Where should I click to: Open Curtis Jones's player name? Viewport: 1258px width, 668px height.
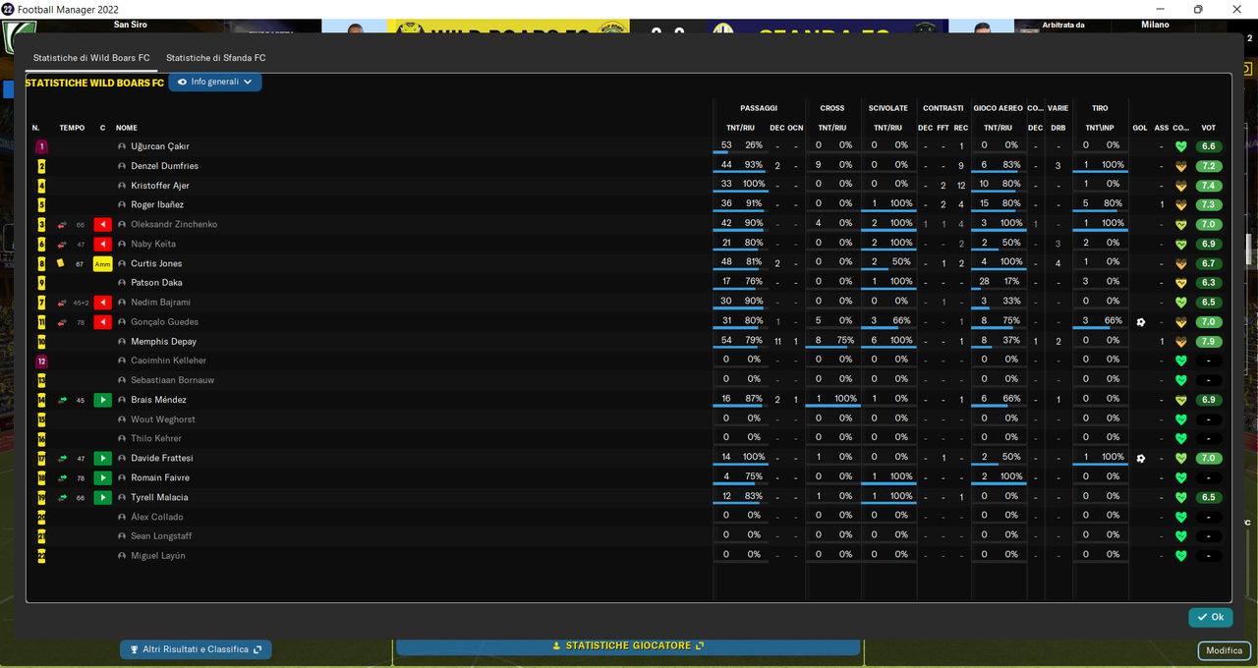[x=156, y=263]
